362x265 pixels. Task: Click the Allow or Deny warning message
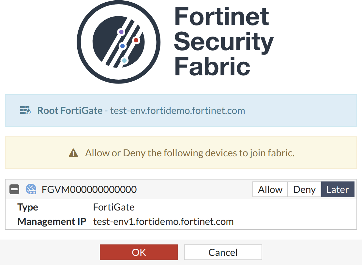tap(190, 153)
